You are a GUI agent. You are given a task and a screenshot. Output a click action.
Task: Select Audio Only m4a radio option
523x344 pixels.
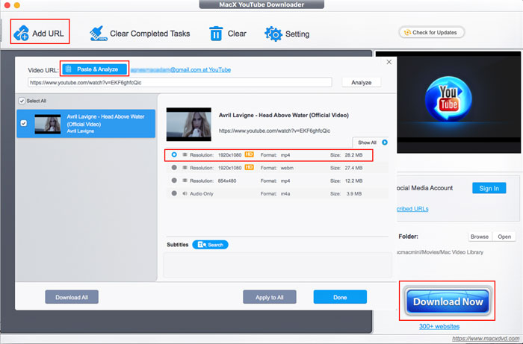click(x=174, y=193)
